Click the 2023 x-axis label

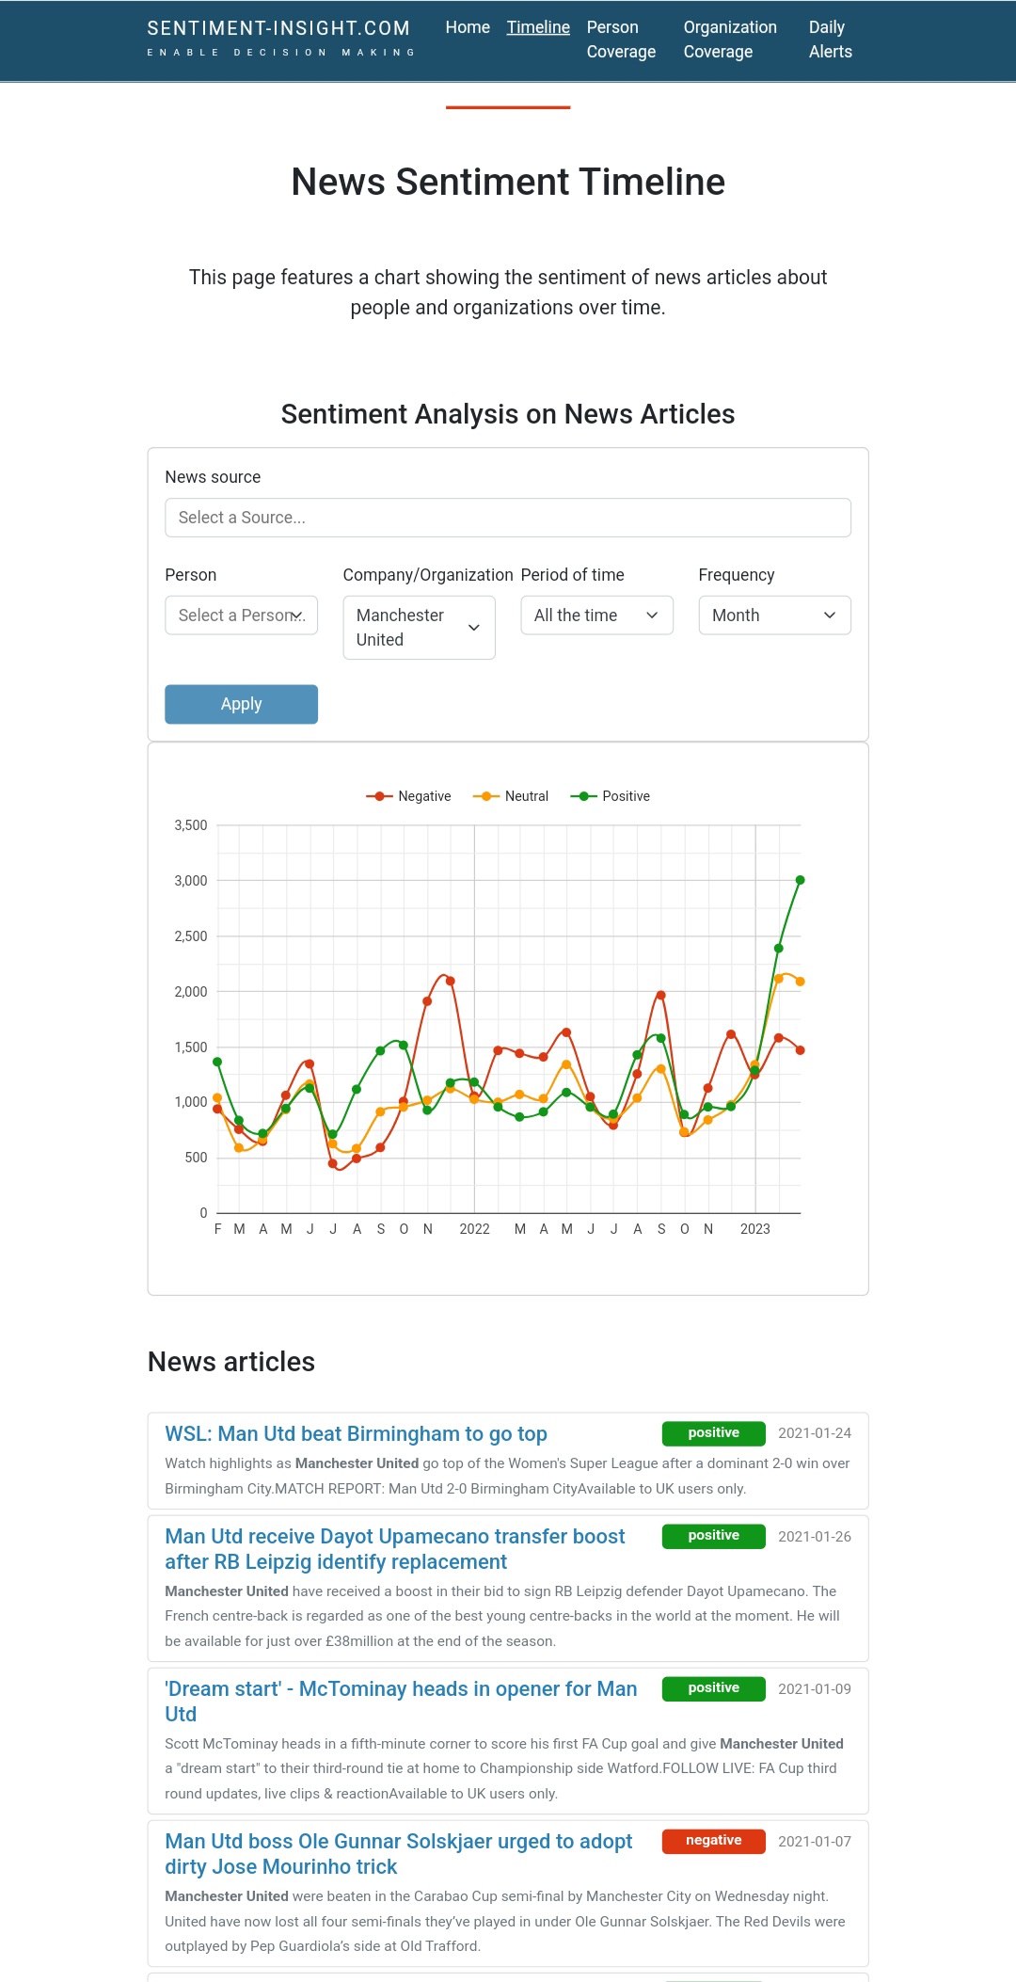[755, 1229]
